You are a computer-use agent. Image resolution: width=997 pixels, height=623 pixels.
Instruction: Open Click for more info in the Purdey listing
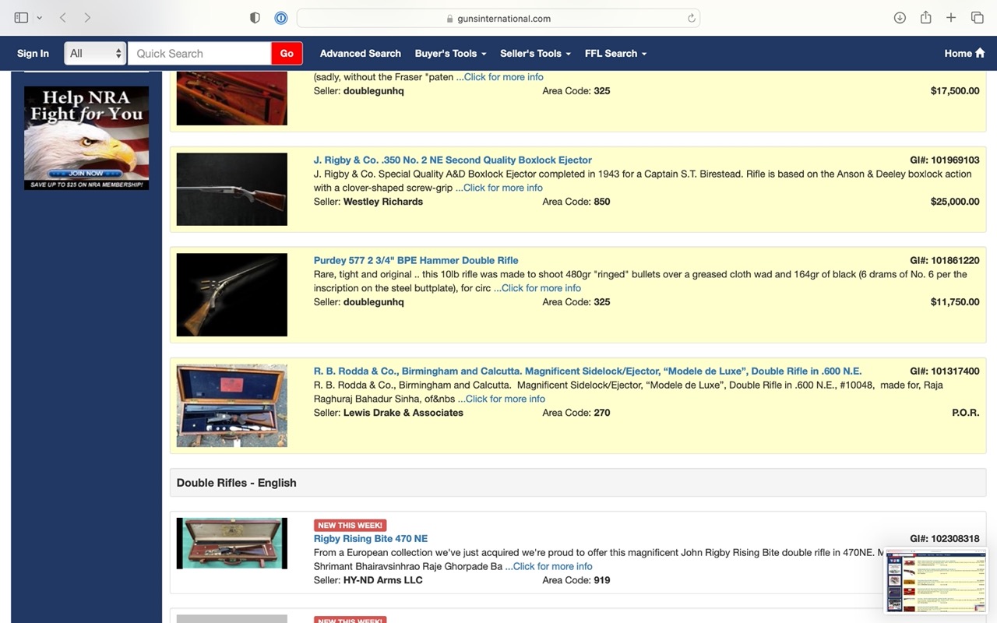(541, 288)
